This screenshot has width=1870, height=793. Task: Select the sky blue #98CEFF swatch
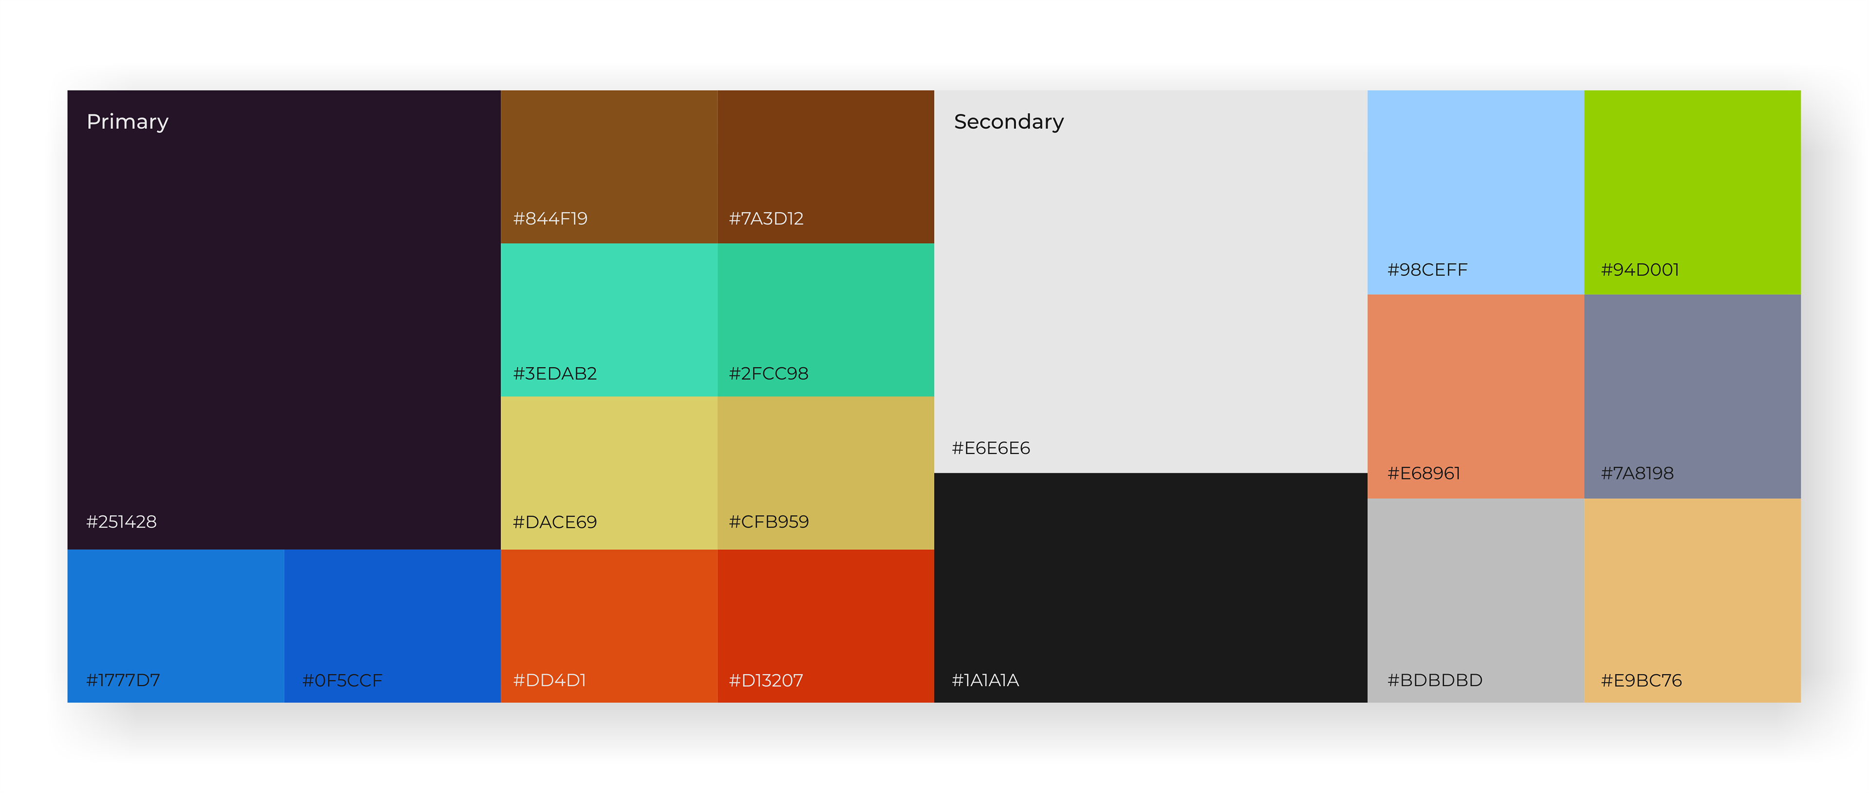pos(1476,192)
